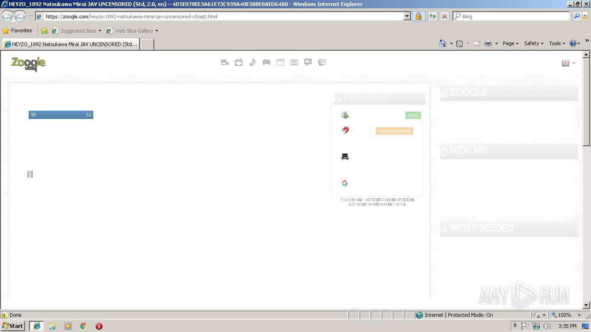Stop loading the page
Screen dimensions: 591x332
tap(444, 16)
